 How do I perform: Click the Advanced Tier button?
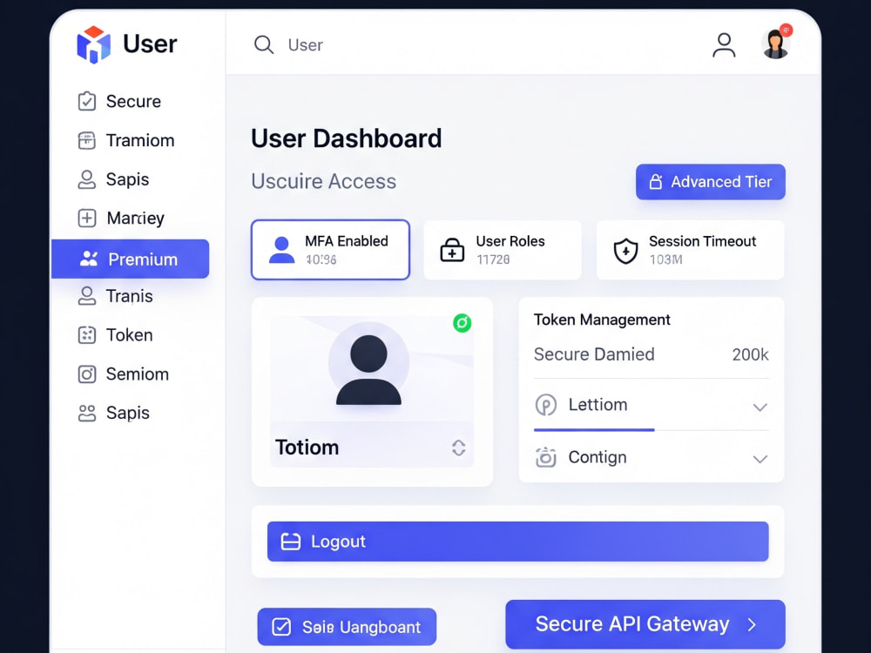711,182
